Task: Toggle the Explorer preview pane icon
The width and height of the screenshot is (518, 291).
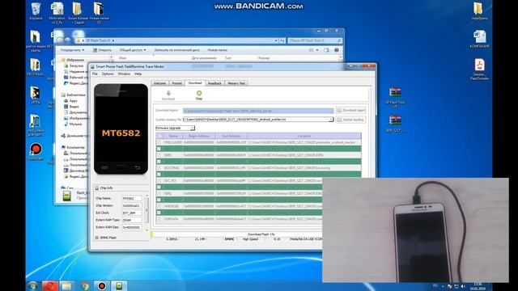Action: click(326, 50)
